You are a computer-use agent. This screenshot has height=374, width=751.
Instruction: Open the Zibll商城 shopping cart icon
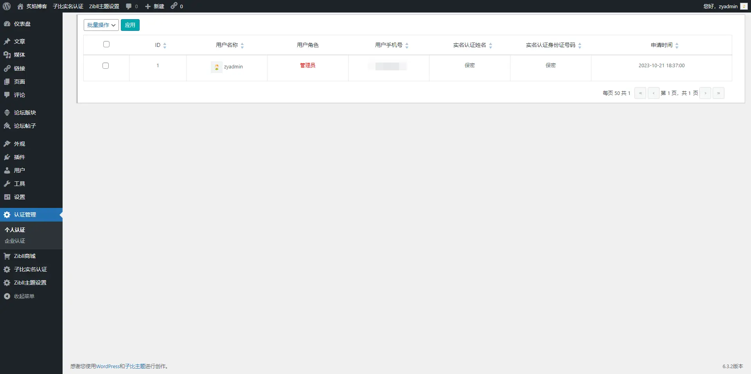7,256
